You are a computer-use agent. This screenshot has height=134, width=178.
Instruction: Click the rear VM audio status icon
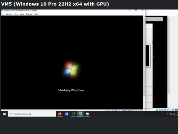tap(162, 110)
